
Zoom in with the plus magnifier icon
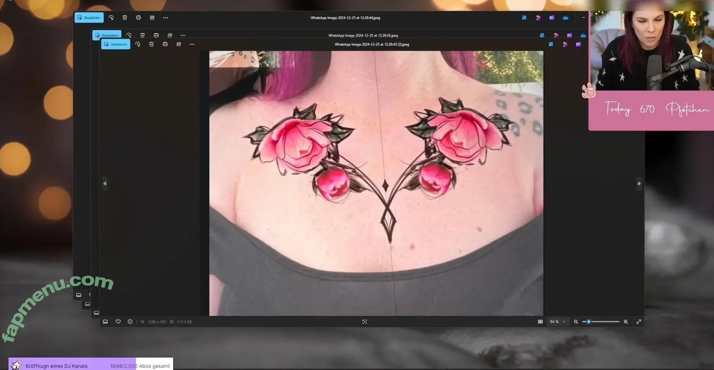(x=626, y=322)
